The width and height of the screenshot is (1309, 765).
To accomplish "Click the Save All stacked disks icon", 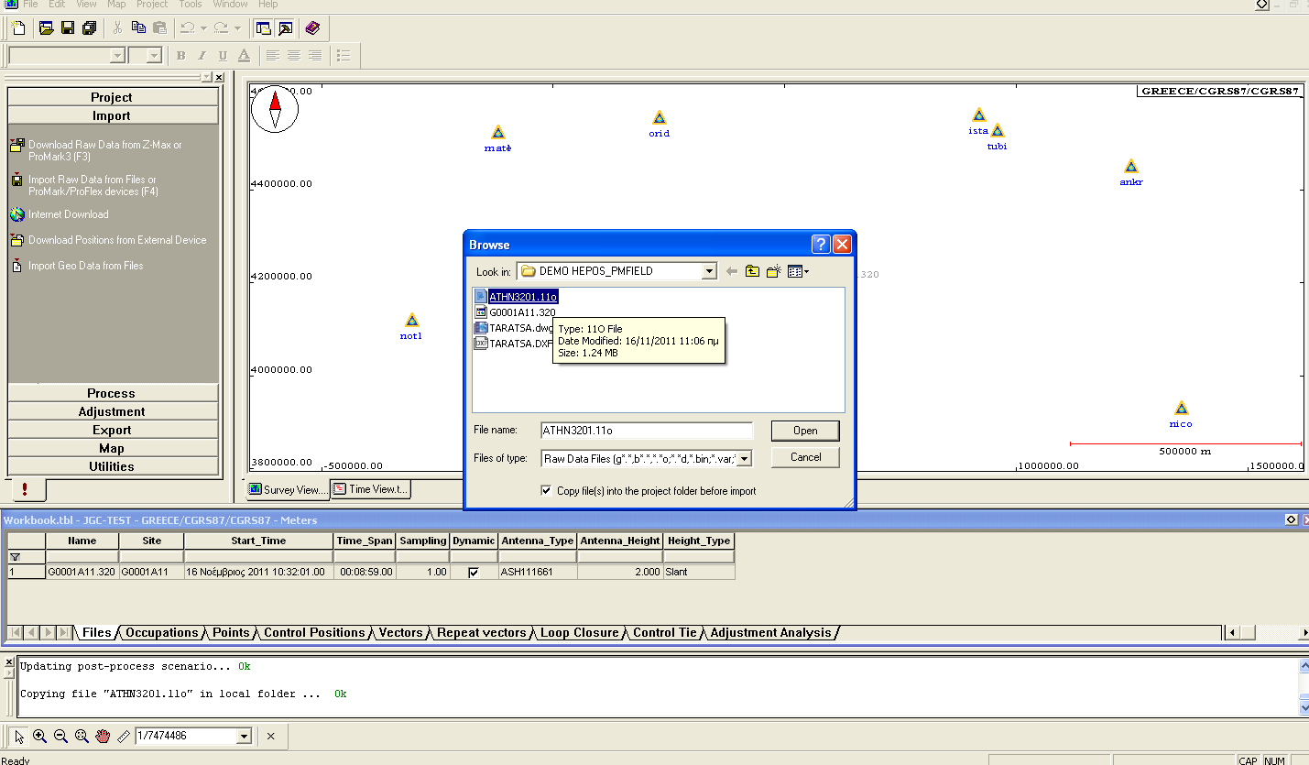I will tap(89, 28).
